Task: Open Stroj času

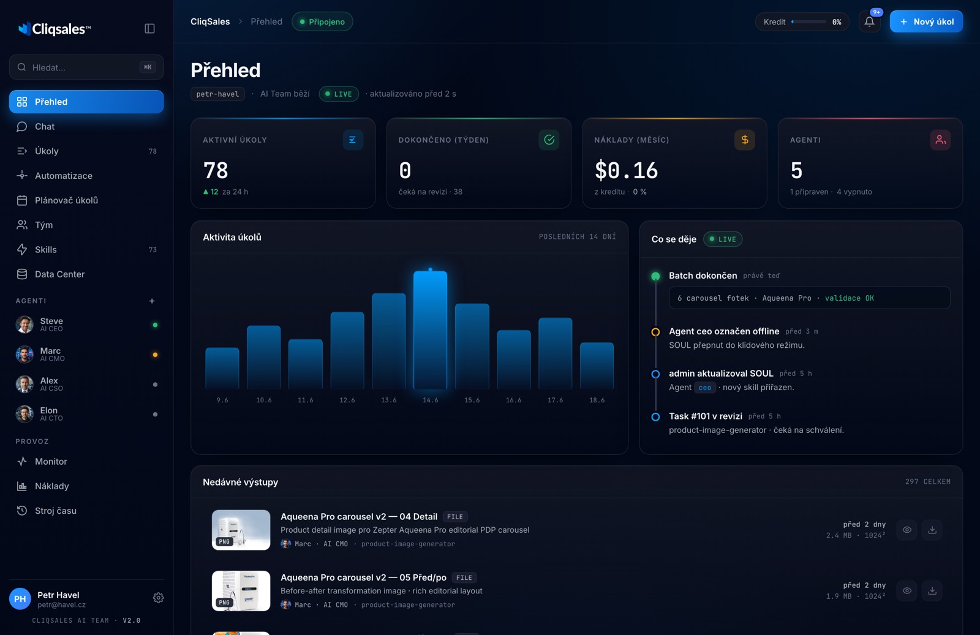Action: [86, 511]
